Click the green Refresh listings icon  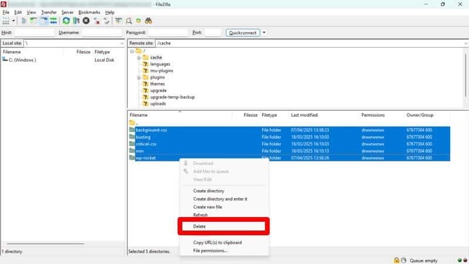66,21
